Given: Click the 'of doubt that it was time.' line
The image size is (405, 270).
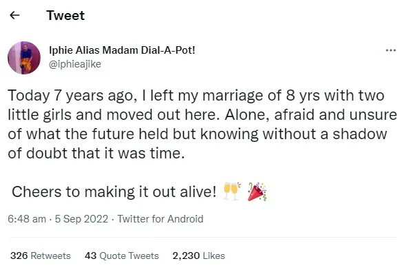Looking at the screenshot, I should (x=96, y=153).
